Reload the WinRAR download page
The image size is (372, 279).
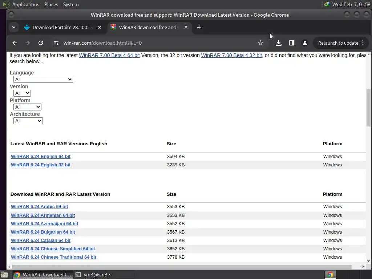(41, 43)
